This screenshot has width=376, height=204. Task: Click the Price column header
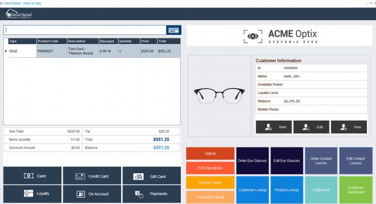coord(149,41)
